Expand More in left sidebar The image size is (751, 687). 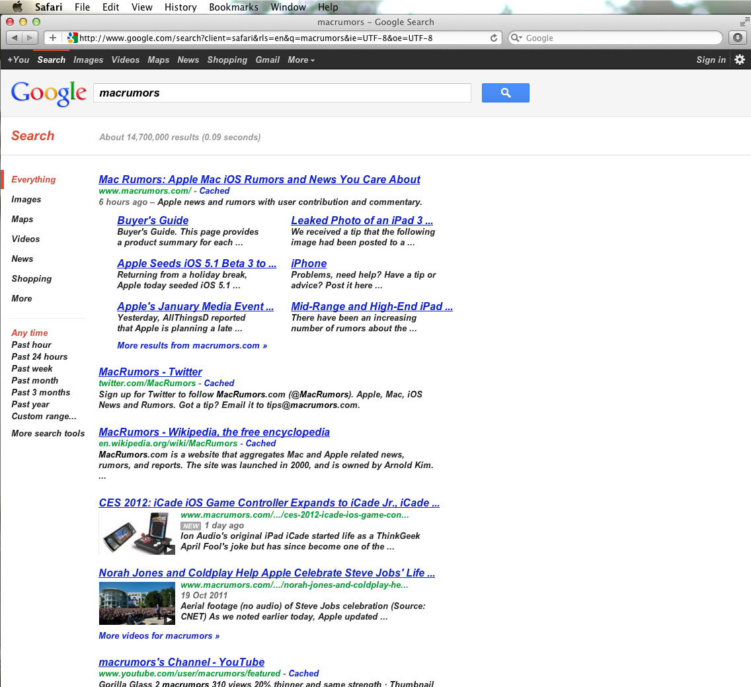[x=22, y=298]
